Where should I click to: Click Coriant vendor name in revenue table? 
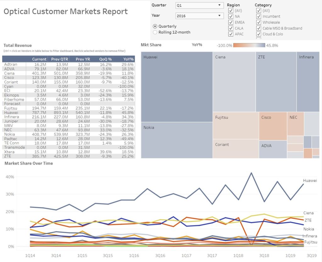tap(11, 82)
